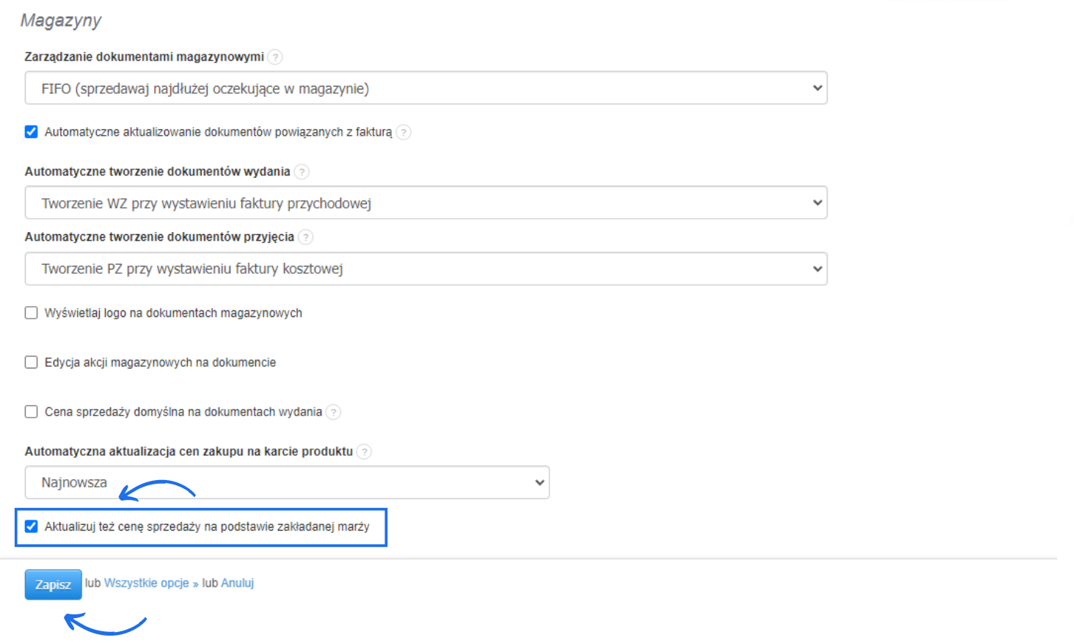Open help tooltip for Automatyczne tworzenie dokumentów wydania
The height and width of the screenshot is (643, 1074).
[x=302, y=172]
